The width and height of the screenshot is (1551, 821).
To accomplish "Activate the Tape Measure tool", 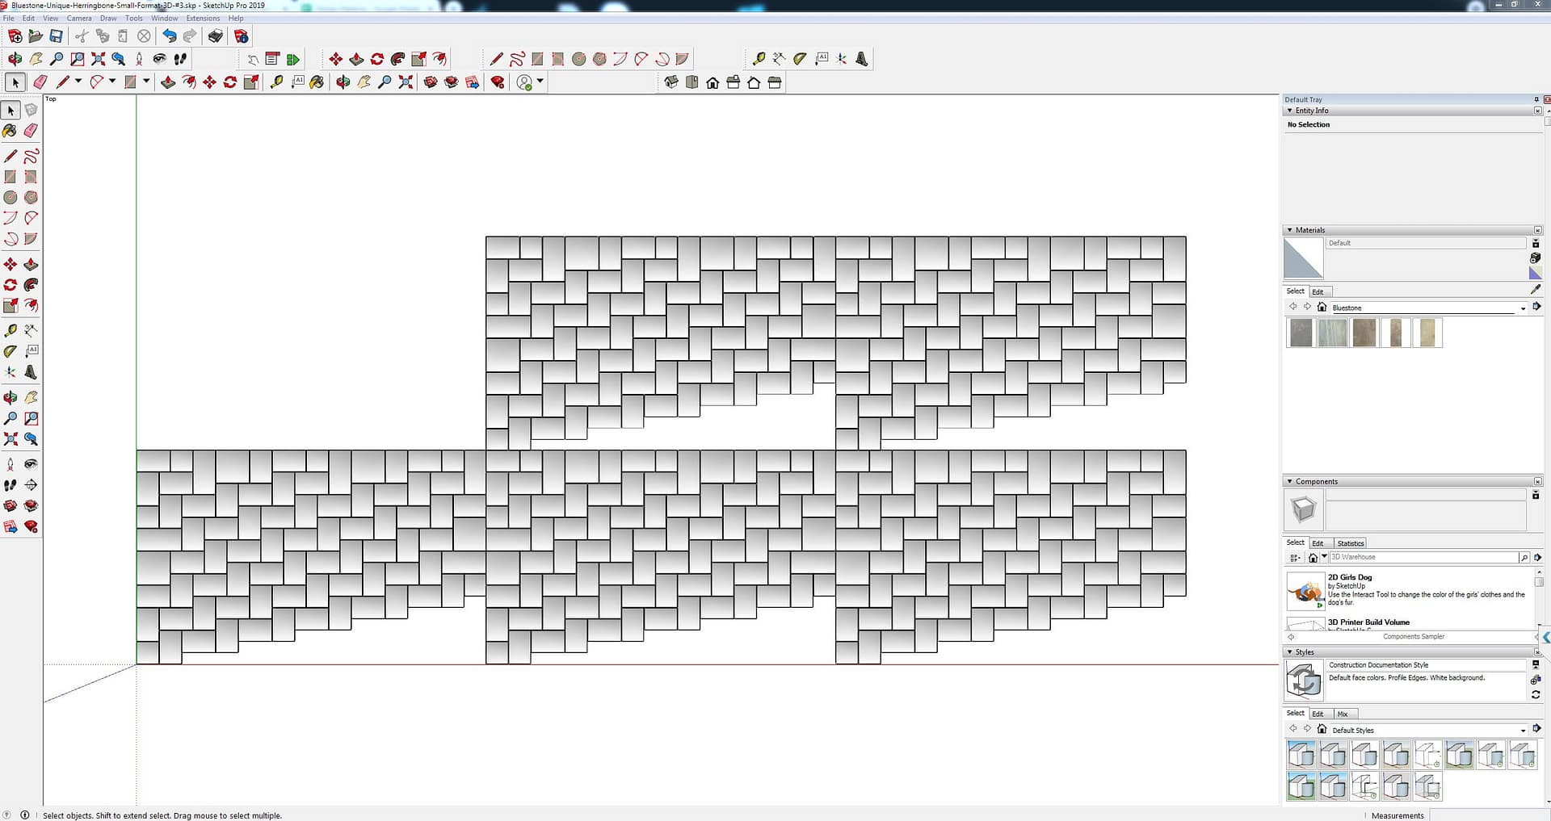I will click(x=11, y=331).
